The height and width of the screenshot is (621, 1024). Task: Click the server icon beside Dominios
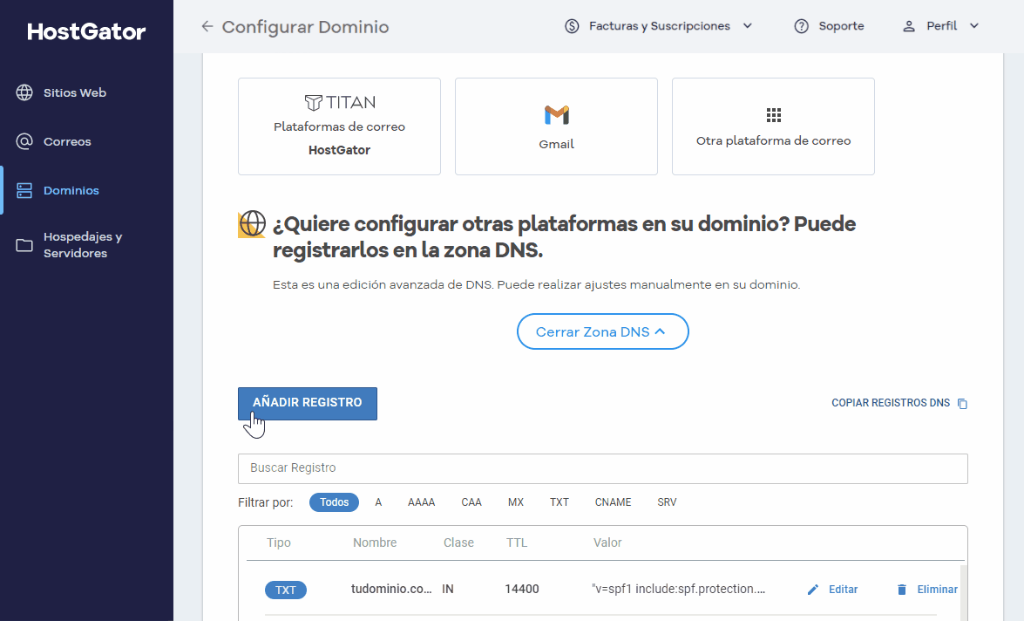(x=24, y=190)
